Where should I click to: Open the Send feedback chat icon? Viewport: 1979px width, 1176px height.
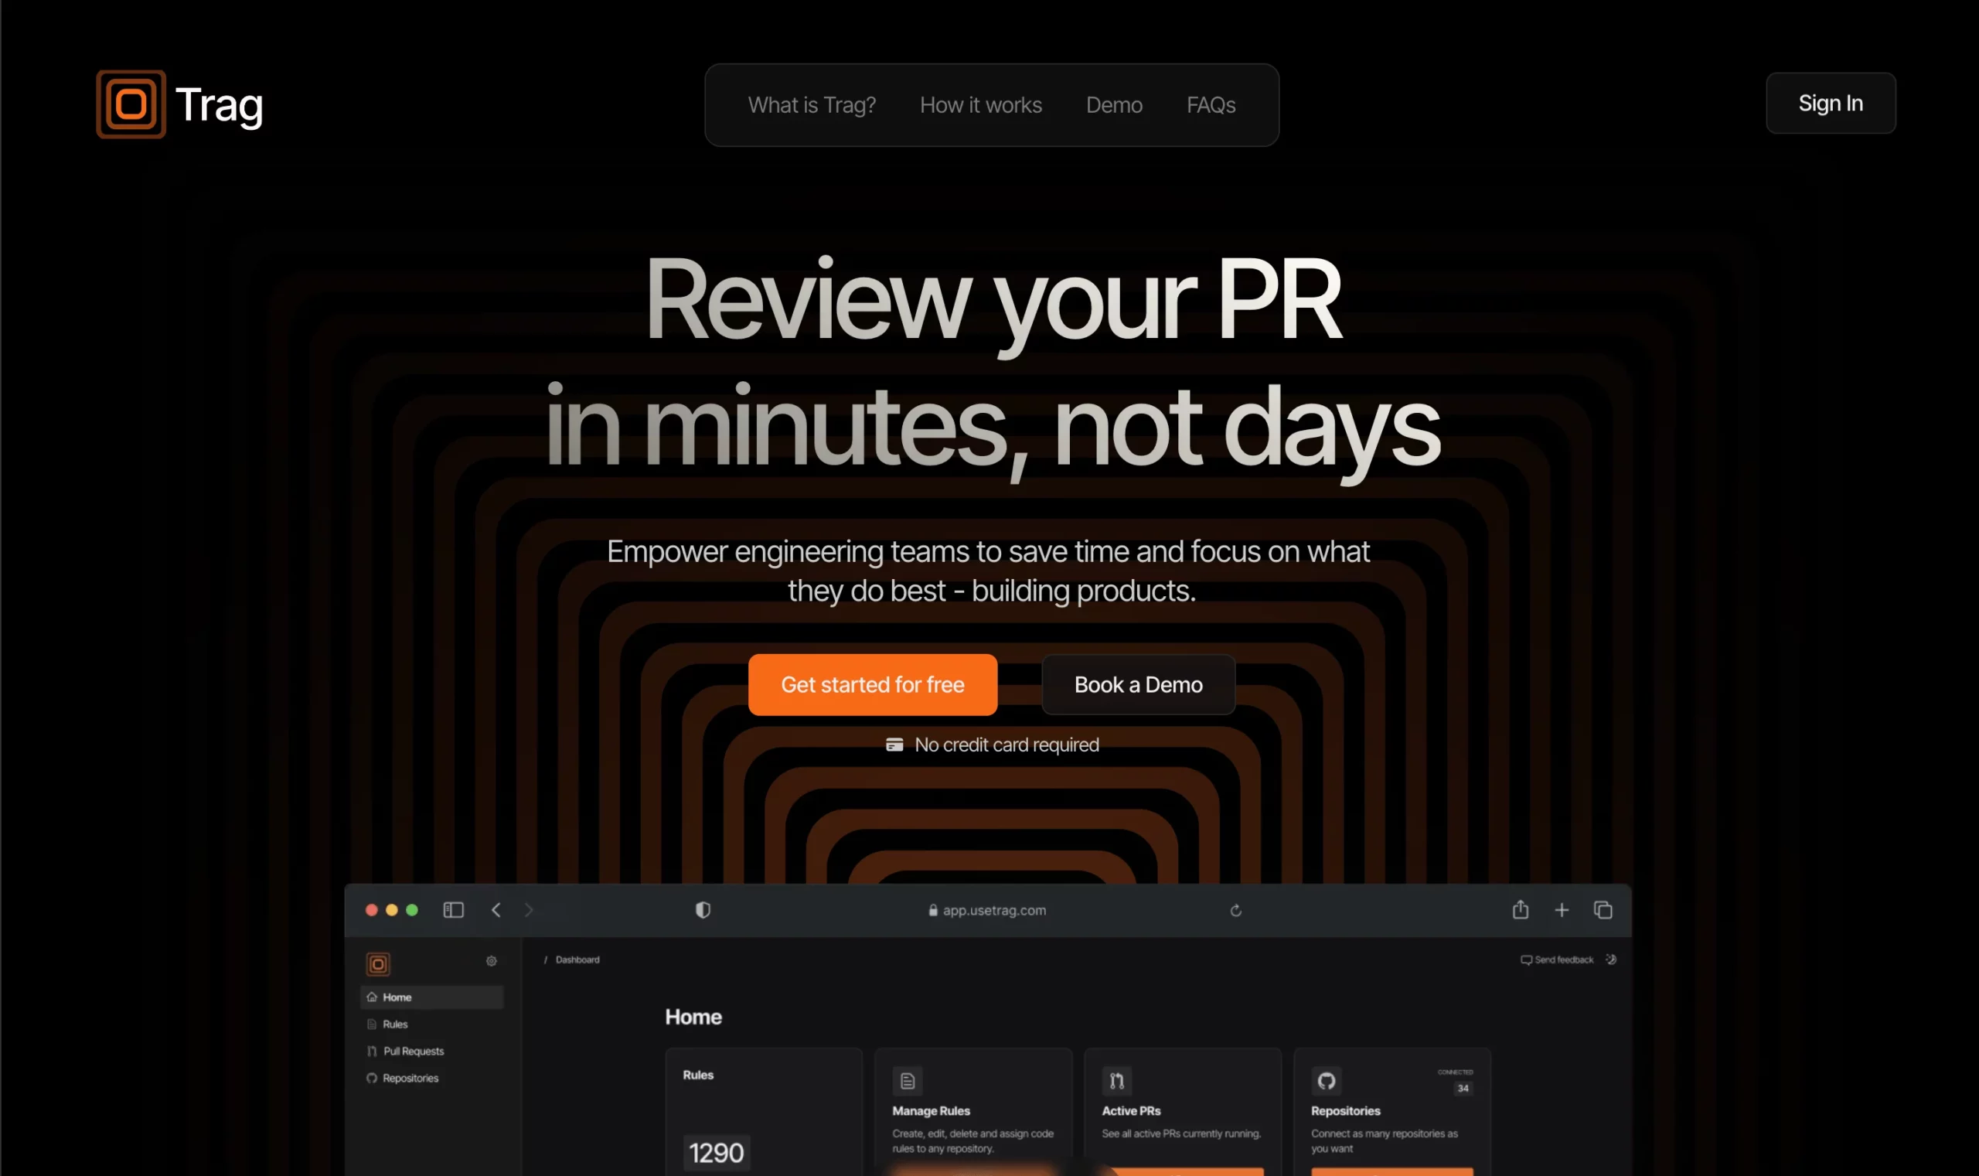click(x=1526, y=959)
